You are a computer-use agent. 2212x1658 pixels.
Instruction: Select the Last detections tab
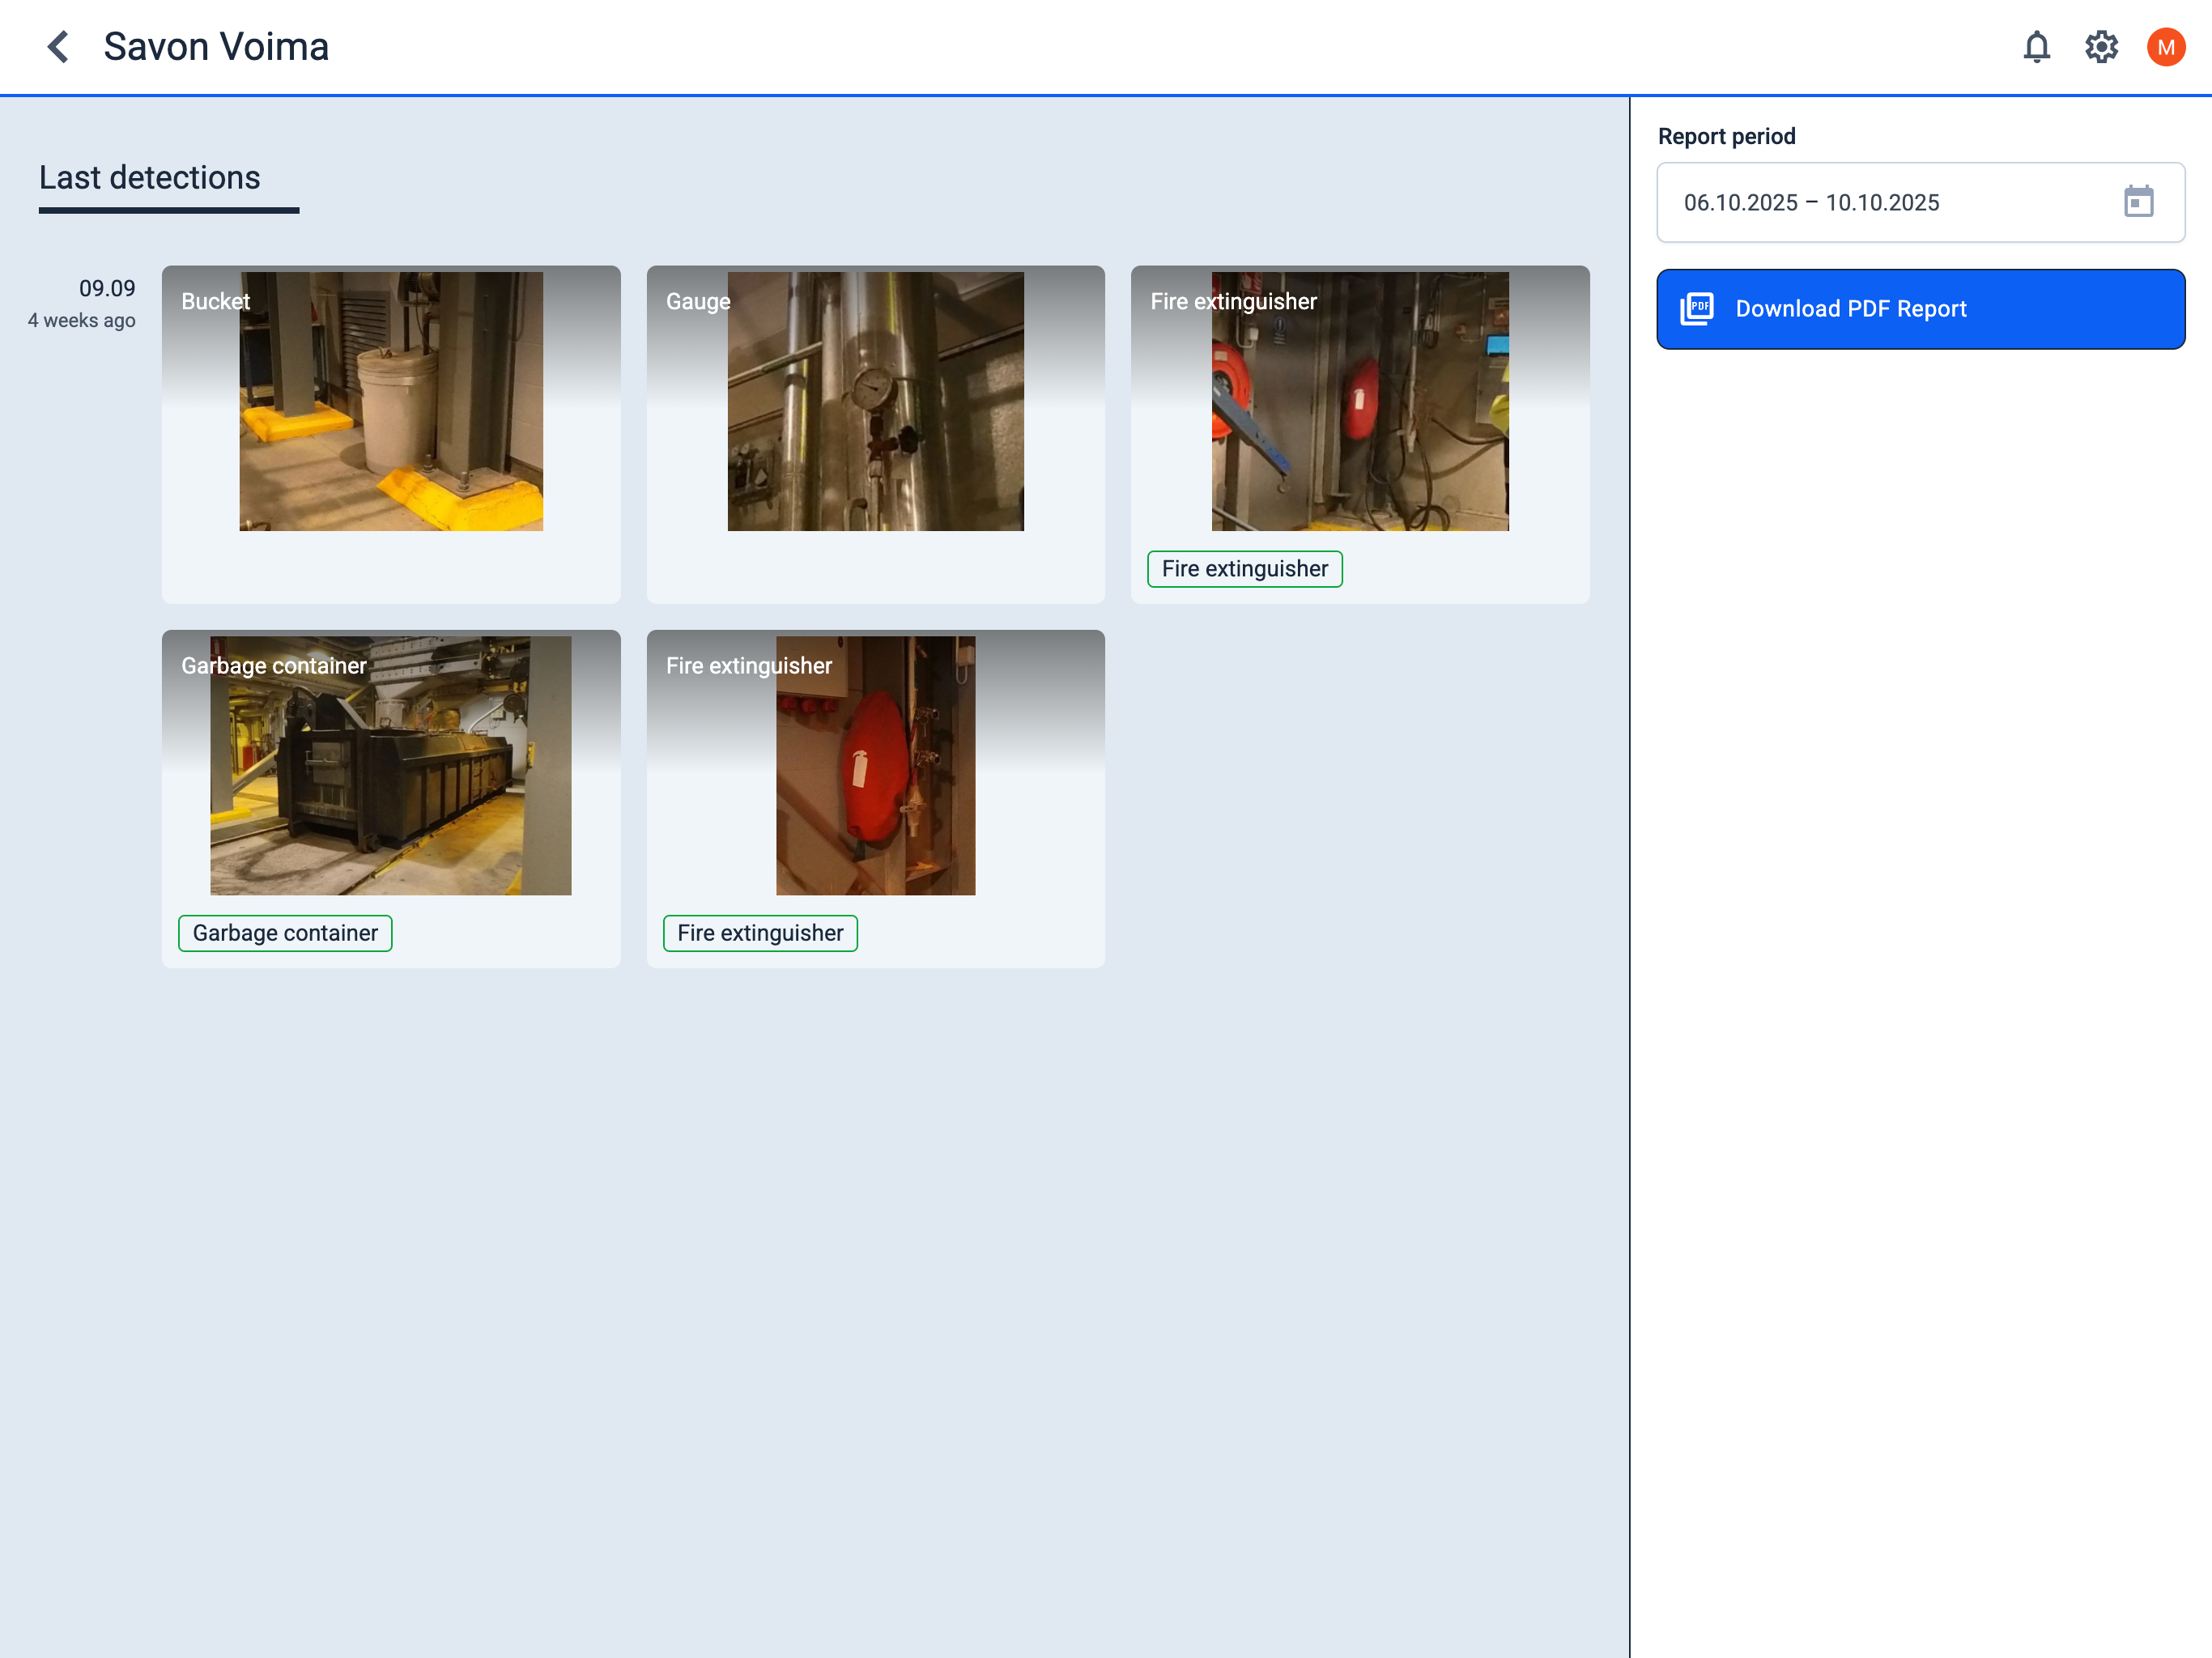click(x=150, y=178)
